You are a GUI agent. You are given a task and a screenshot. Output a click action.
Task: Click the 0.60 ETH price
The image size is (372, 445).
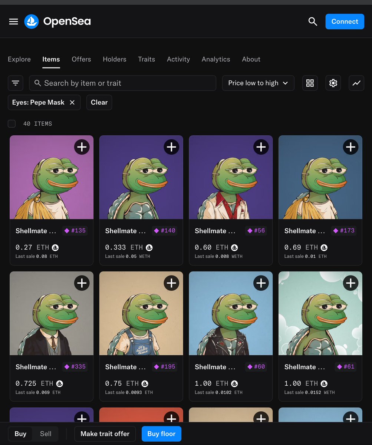211,247
